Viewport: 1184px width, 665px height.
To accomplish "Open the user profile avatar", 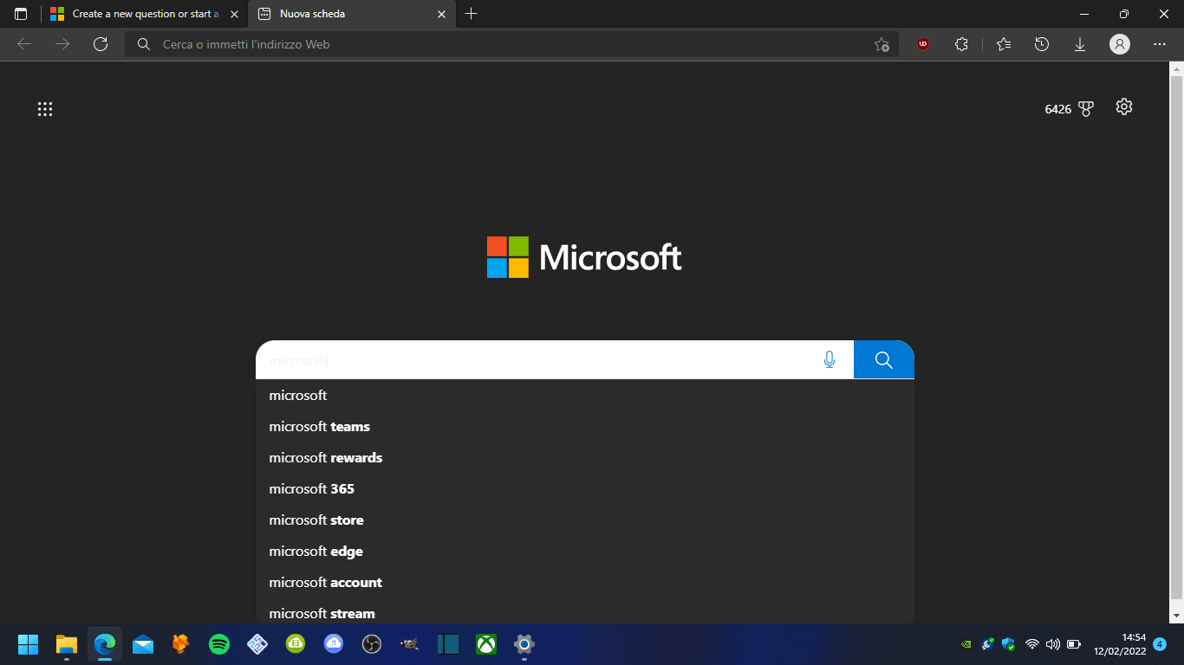I will (x=1120, y=44).
